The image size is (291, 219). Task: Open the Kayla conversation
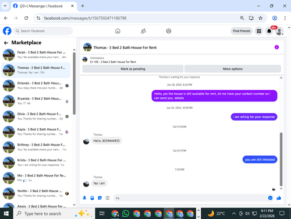pyautogui.click(x=36, y=132)
